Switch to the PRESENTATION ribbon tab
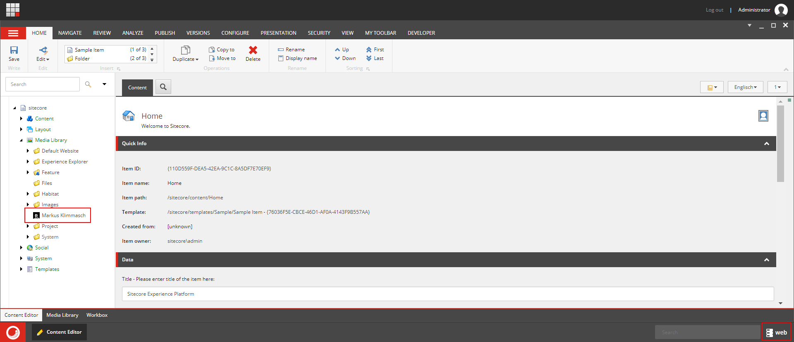Screen dimensions: 794x342 coord(278,33)
